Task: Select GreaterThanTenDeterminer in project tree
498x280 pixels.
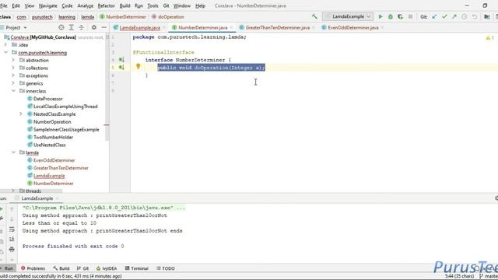Action: 61,168
